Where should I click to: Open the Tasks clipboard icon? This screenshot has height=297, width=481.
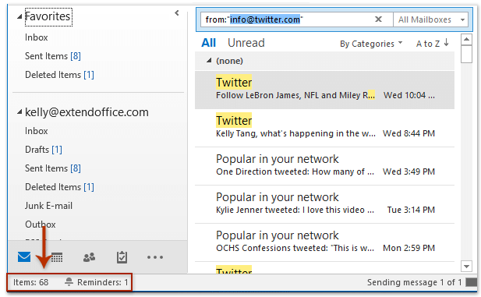[x=122, y=257]
